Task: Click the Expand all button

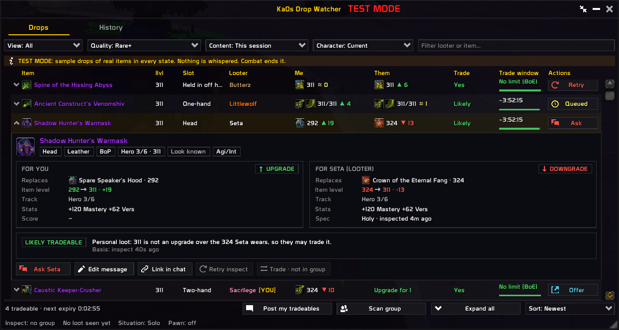Action: coord(476,309)
